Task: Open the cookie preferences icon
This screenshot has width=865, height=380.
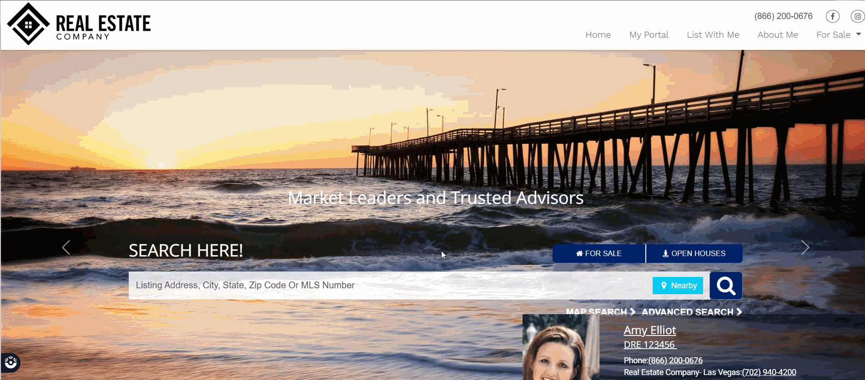Action: tap(10, 362)
